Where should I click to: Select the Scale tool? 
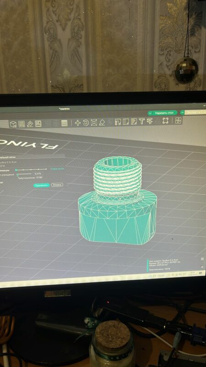point(94,122)
